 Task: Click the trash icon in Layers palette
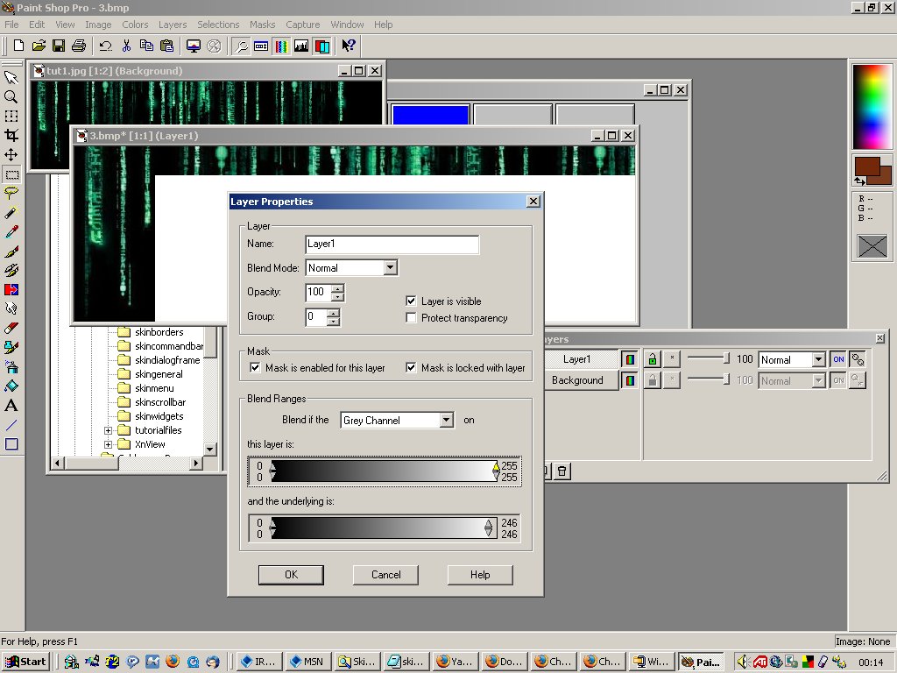pyautogui.click(x=562, y=471)
